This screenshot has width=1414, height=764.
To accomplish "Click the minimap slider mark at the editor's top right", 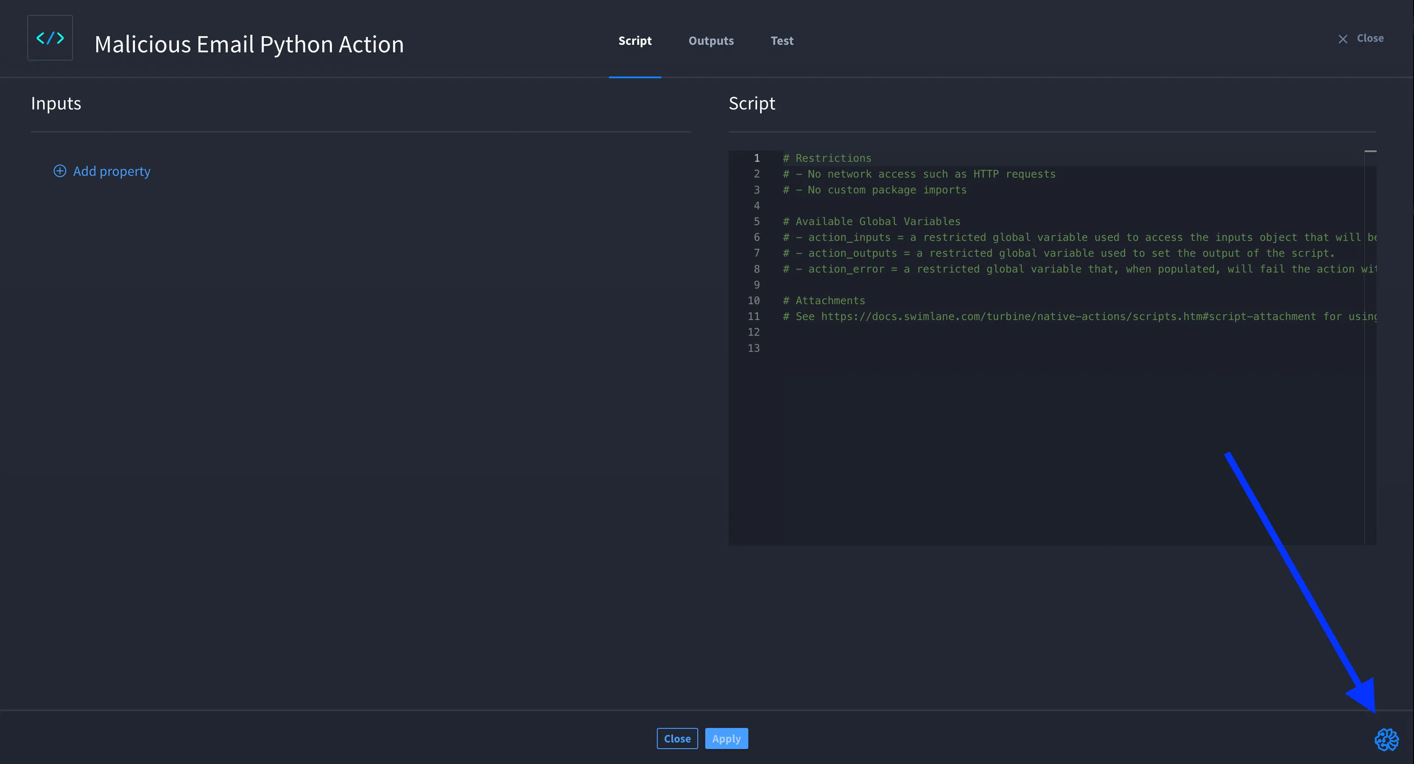I will pos(1370,151).
